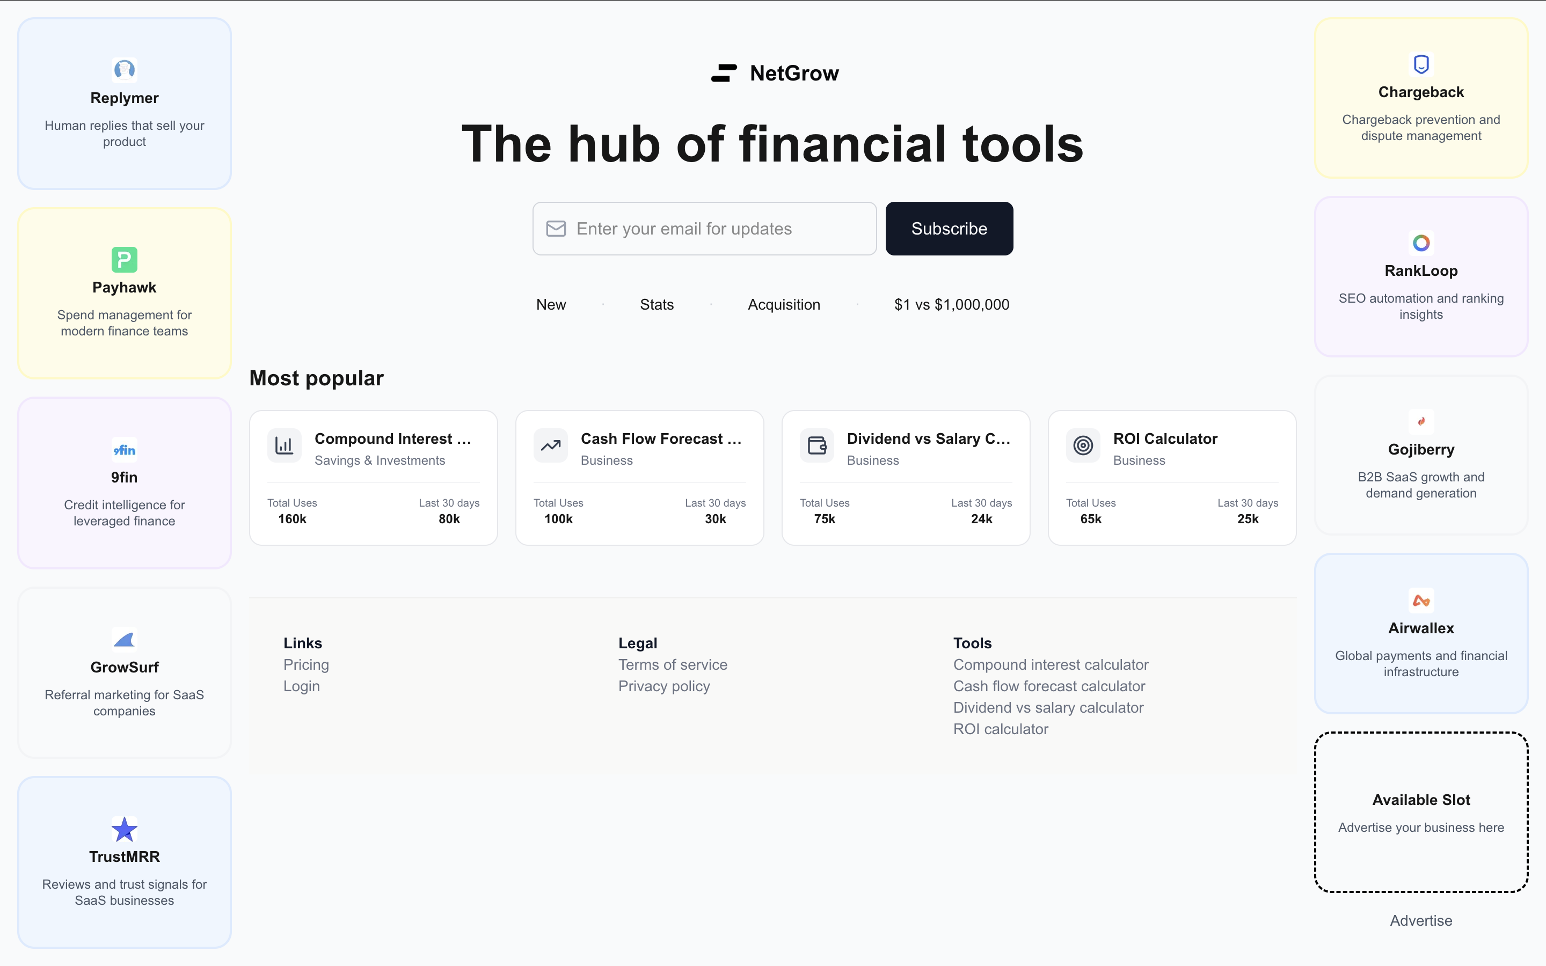Click the target icon on ROI Calculator card
1546x966 pixels.
coord(1082,445)
